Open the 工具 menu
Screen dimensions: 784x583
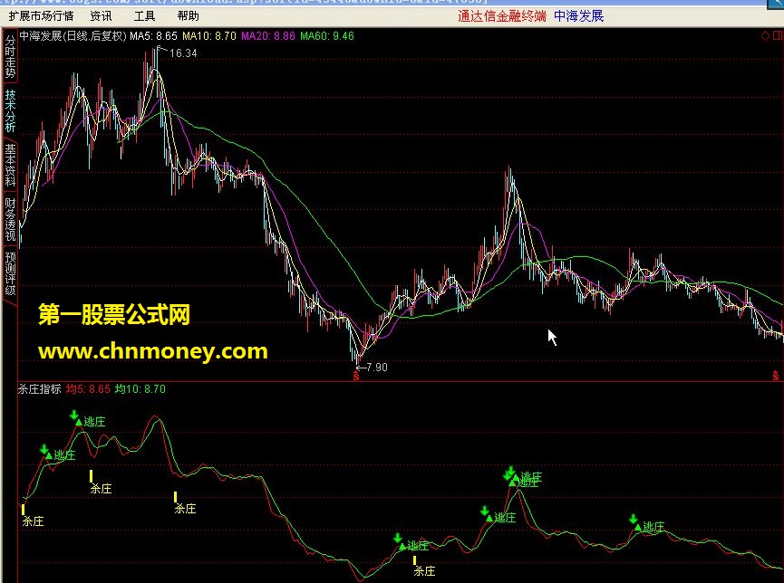click(x=144, y=16)
